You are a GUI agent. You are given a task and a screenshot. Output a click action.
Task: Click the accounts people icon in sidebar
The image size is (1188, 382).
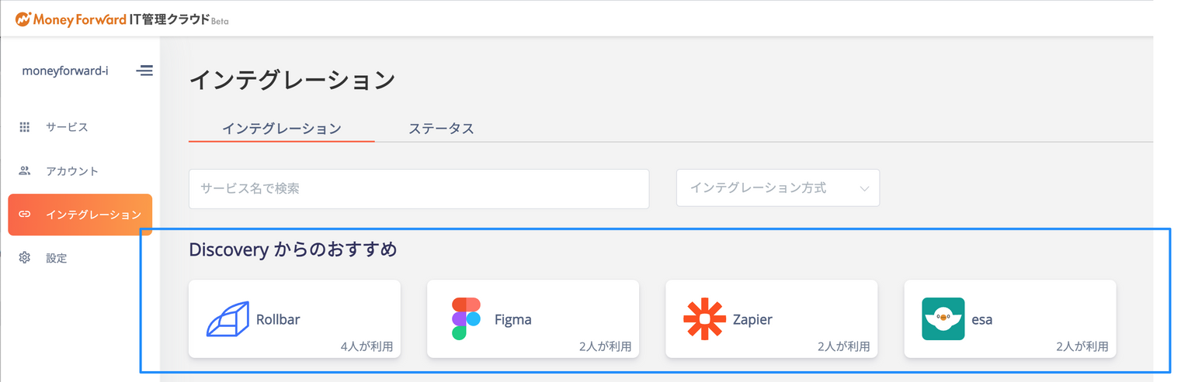point(24,170)
